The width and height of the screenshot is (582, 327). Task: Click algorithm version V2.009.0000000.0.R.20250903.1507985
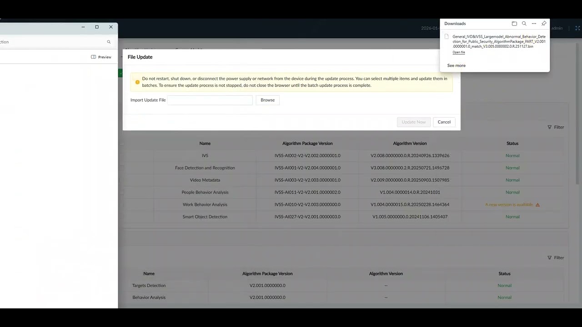pos(410,180)
